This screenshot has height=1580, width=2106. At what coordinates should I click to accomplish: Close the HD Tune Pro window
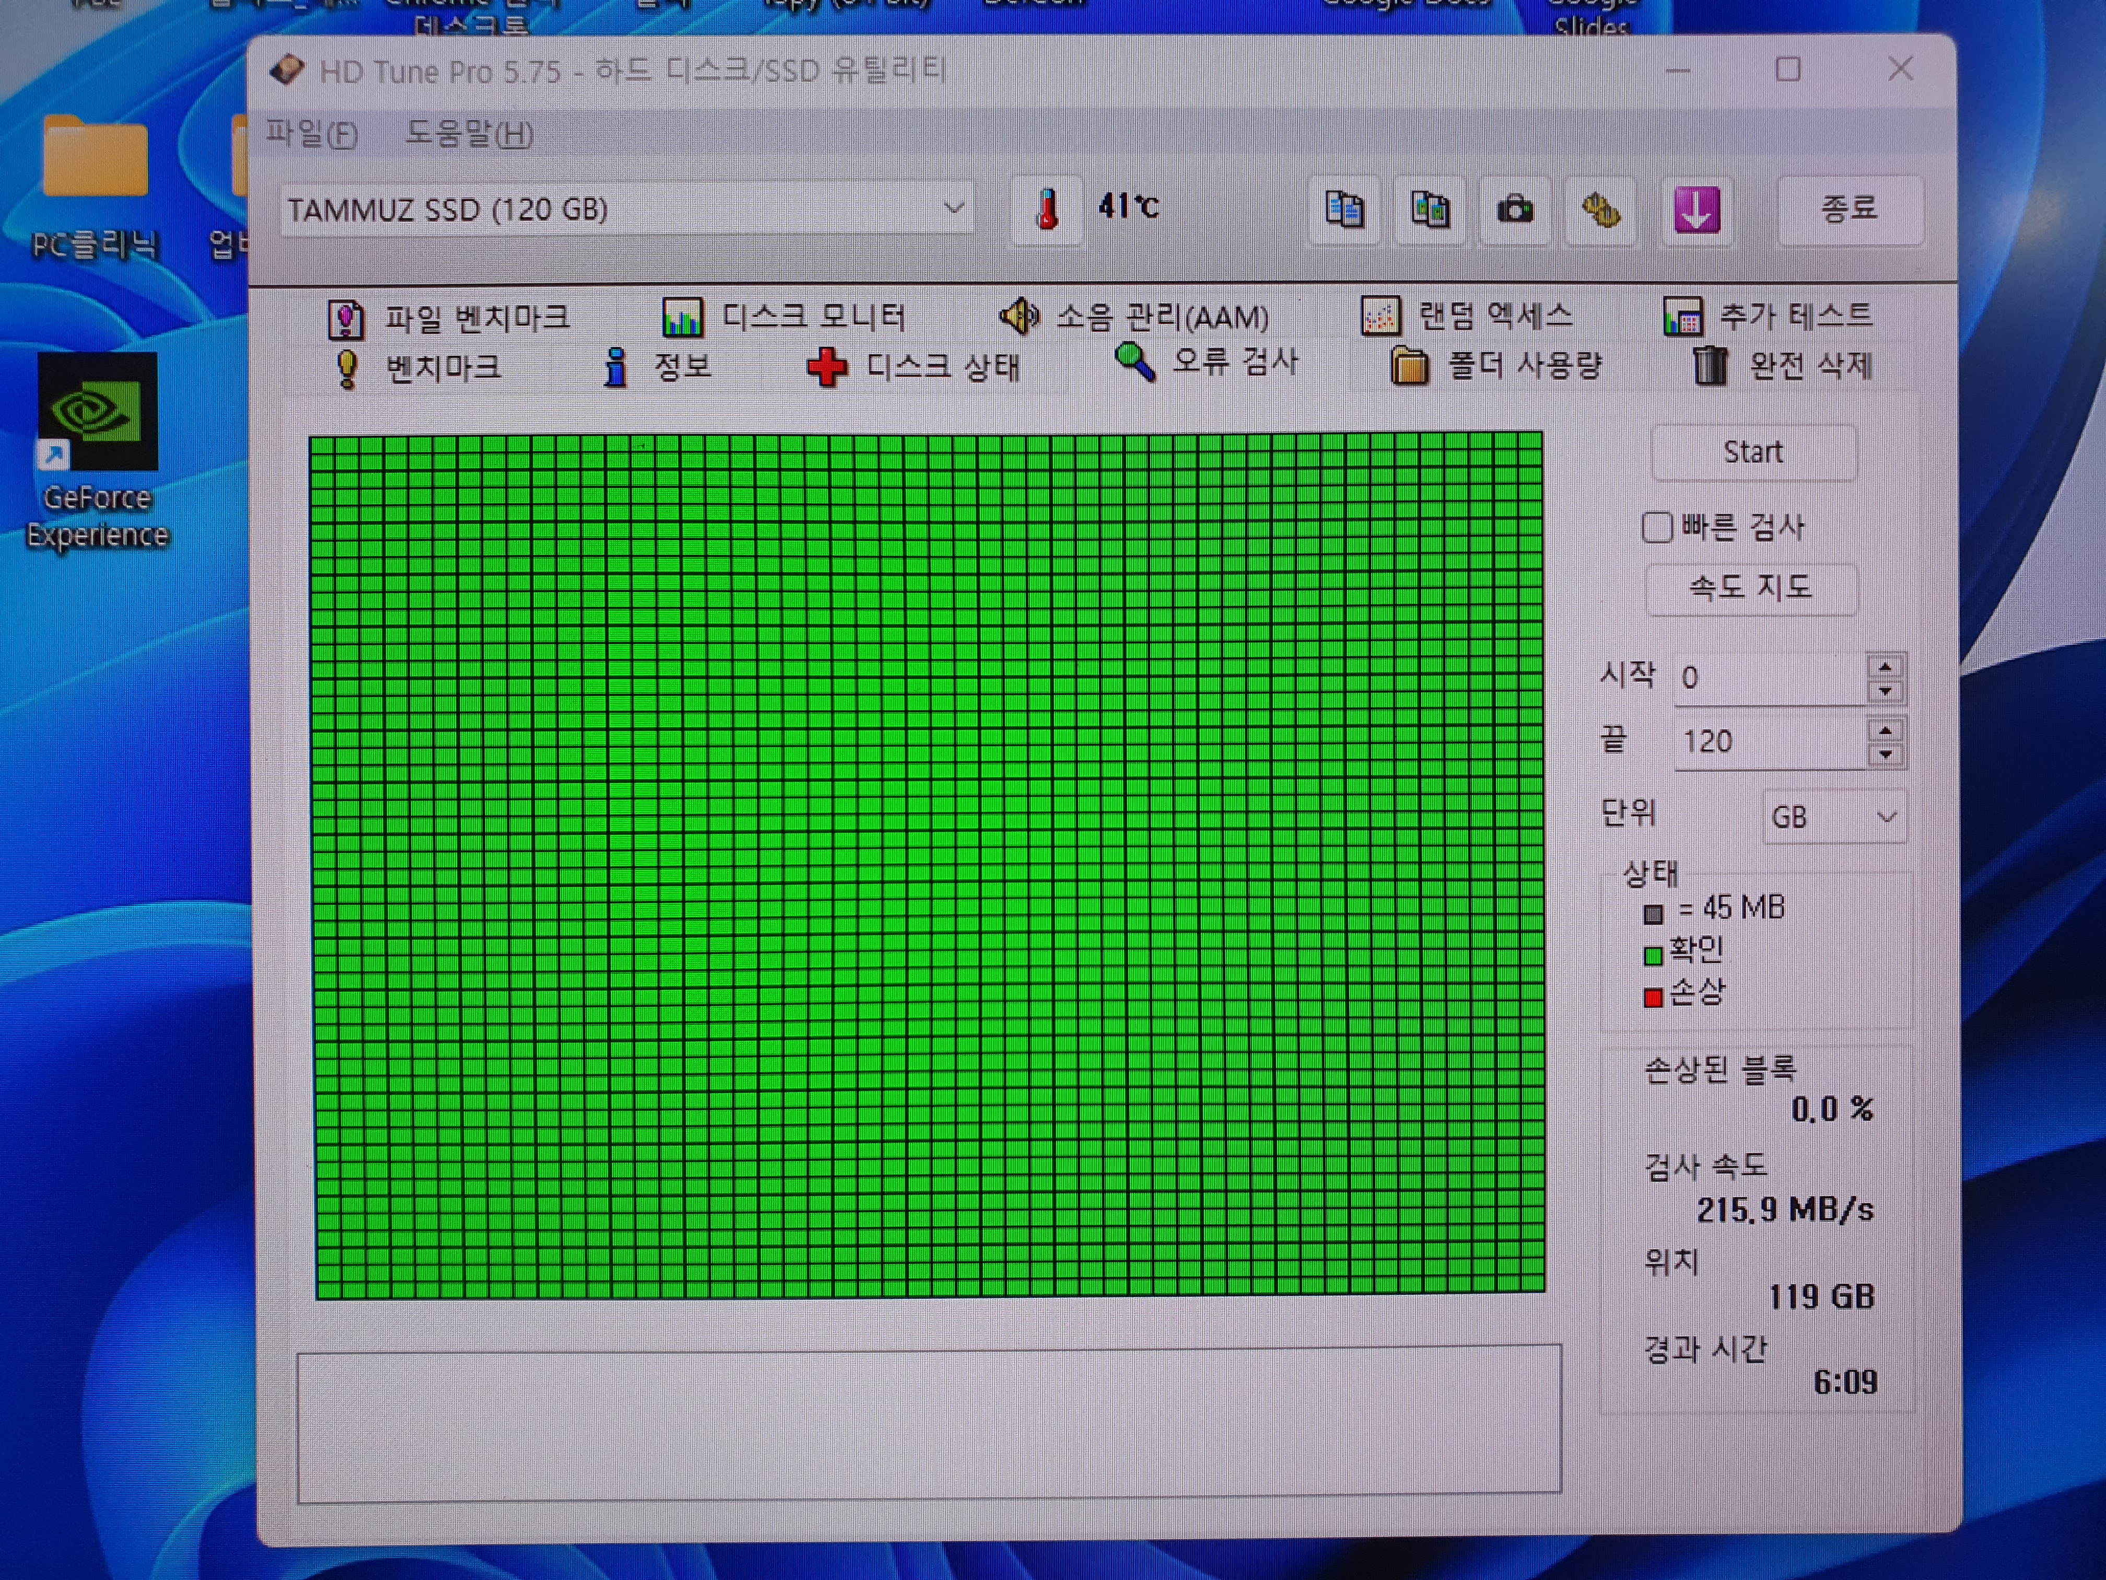[1900, 68]
